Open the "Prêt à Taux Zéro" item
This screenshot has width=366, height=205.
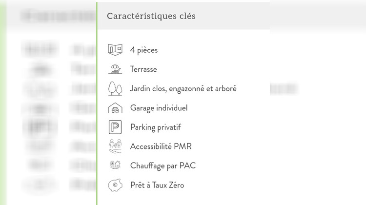tap(157, 185)
